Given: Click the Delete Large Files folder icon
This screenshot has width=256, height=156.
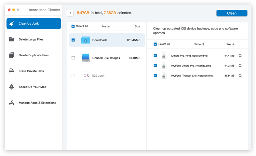Looking at the screenshot, I should click(x=11, y=39).
